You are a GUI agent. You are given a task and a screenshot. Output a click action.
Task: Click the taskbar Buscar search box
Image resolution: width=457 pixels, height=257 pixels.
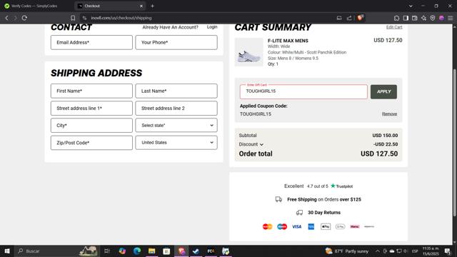point(57,251)
